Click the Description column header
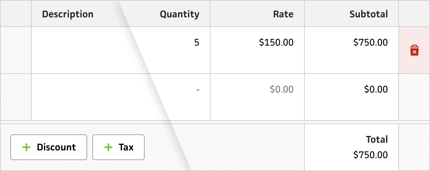This screenshot has height=171, width=430. point(68,14)
